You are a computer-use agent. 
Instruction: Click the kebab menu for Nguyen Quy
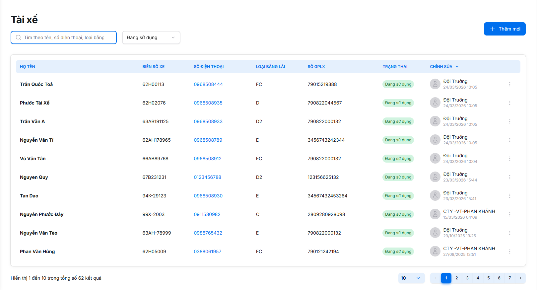coord(509,177)
